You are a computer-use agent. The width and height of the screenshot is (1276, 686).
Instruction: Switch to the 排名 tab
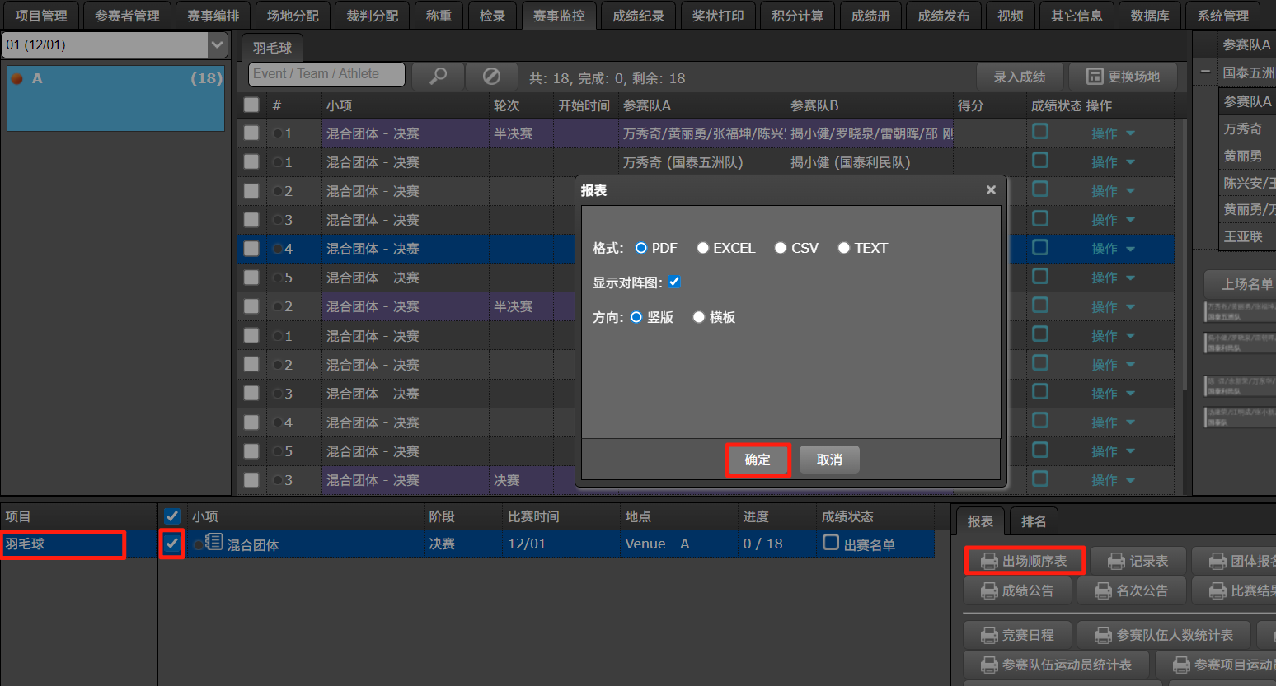(1034, 521)
